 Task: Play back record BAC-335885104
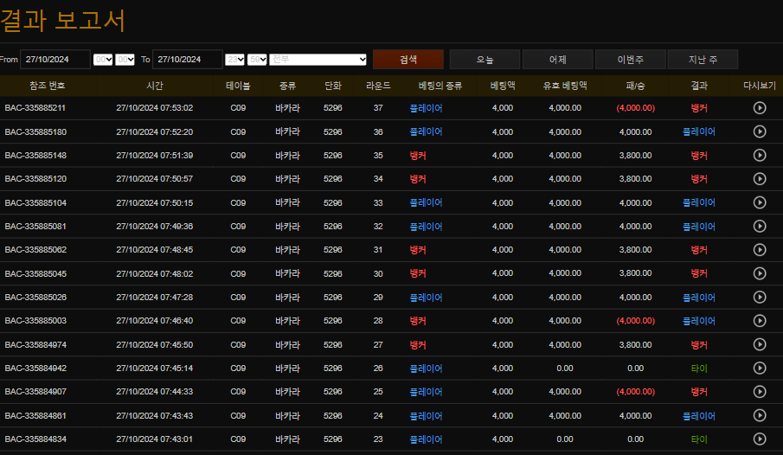click(x=760, y=202)
